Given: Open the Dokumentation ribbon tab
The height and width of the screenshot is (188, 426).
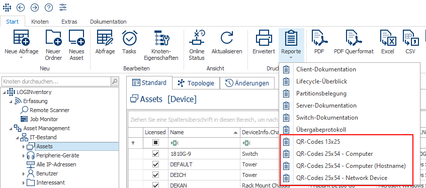Looking at the screenshot, I should coord(108,22).
